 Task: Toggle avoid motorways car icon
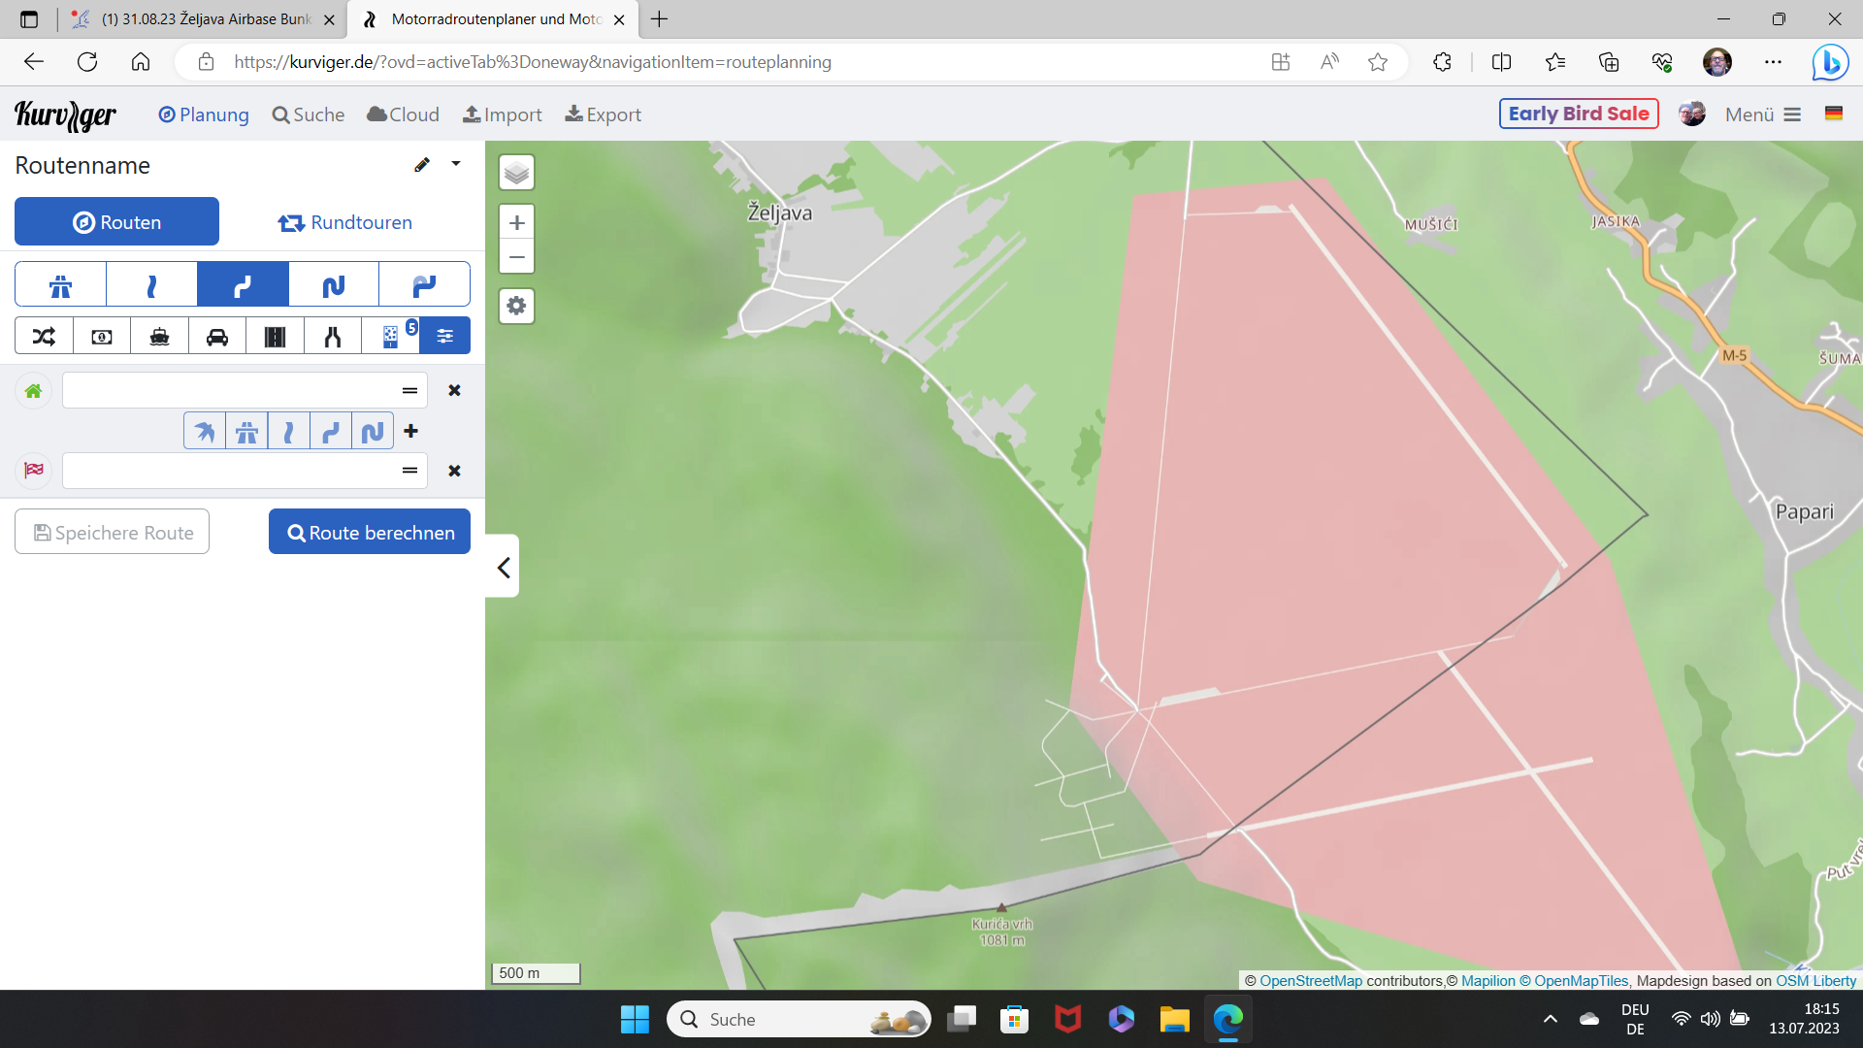coord(217,336)
